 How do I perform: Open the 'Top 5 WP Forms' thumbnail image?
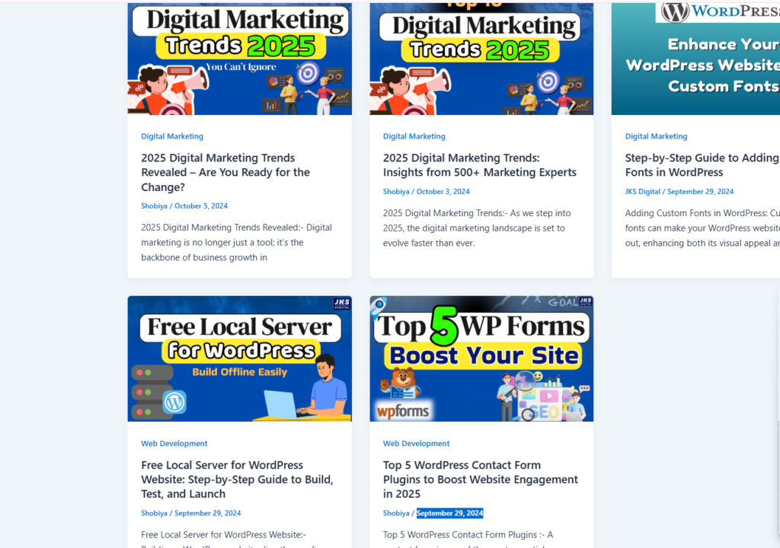click(481, 358)
